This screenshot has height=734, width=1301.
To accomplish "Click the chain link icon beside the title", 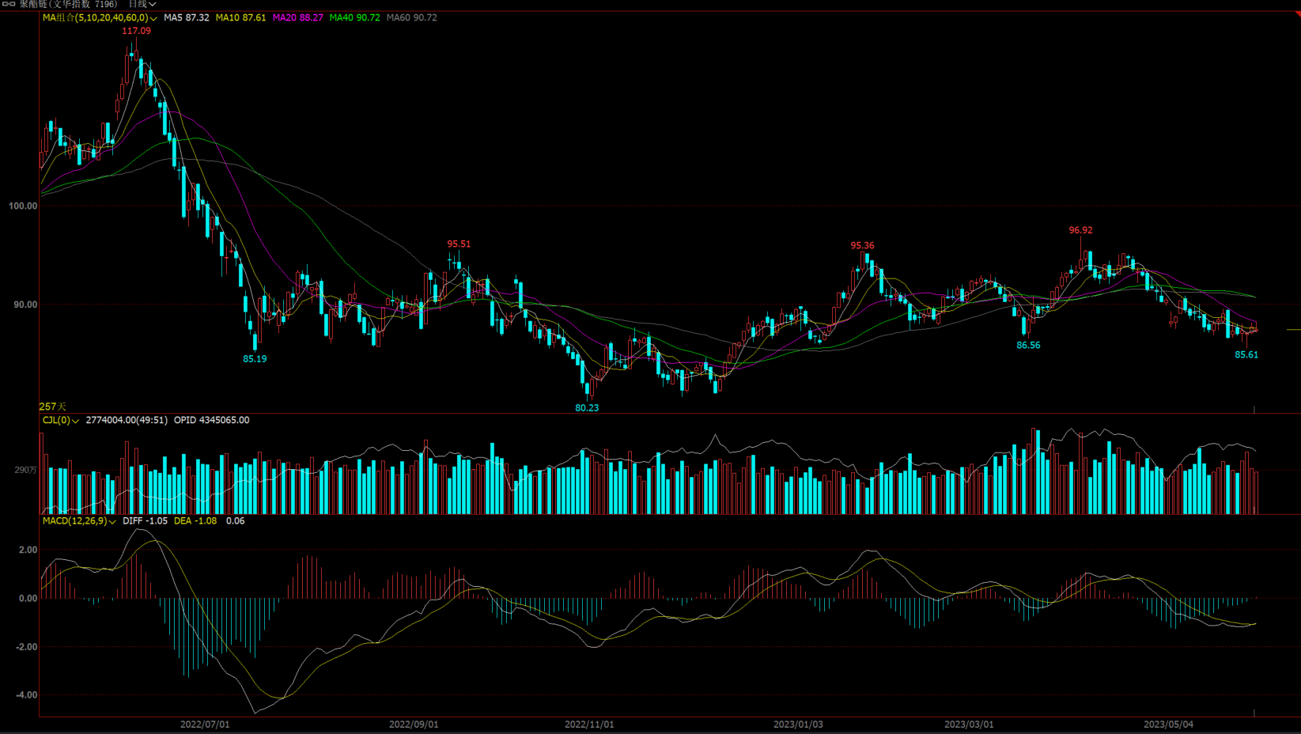I will (9, 4).
